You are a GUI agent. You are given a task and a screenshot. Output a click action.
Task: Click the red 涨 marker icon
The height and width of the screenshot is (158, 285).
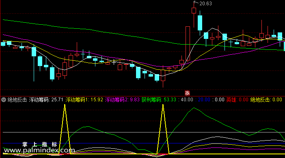[x=187, y=93]
